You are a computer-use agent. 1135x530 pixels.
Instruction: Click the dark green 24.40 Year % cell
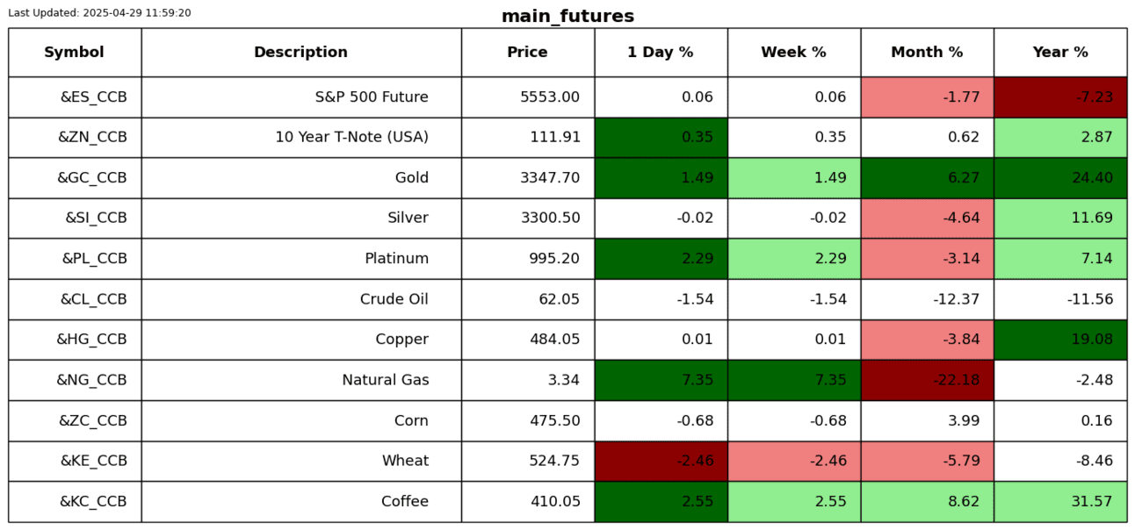click(x=1060, y=178)
